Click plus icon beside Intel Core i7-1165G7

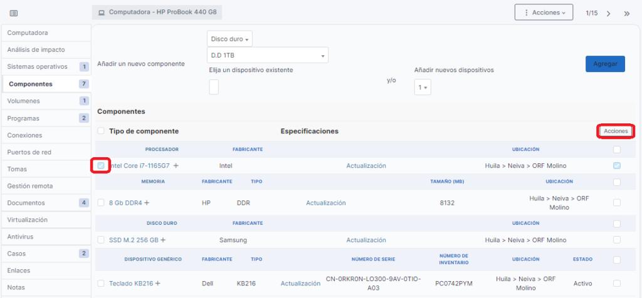(x=176, y=166)
